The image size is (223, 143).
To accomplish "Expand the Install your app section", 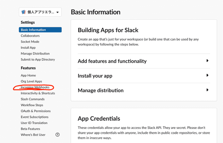I will [144, 76].
